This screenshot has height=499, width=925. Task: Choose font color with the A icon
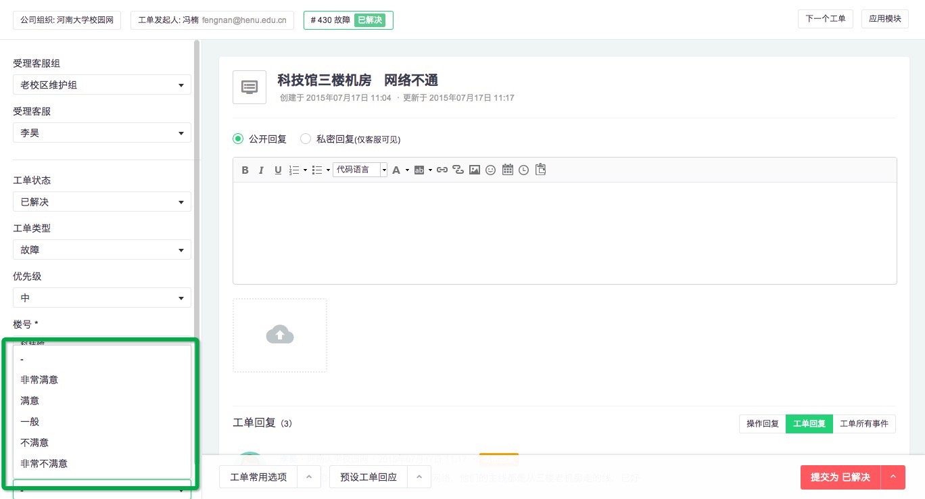(396, 170)
